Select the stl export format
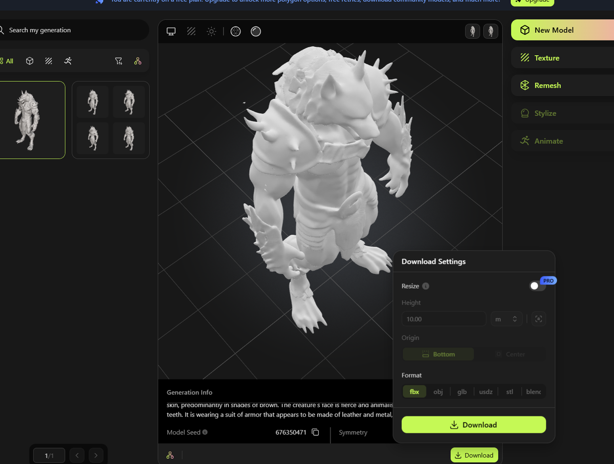 tap(509, 391)
